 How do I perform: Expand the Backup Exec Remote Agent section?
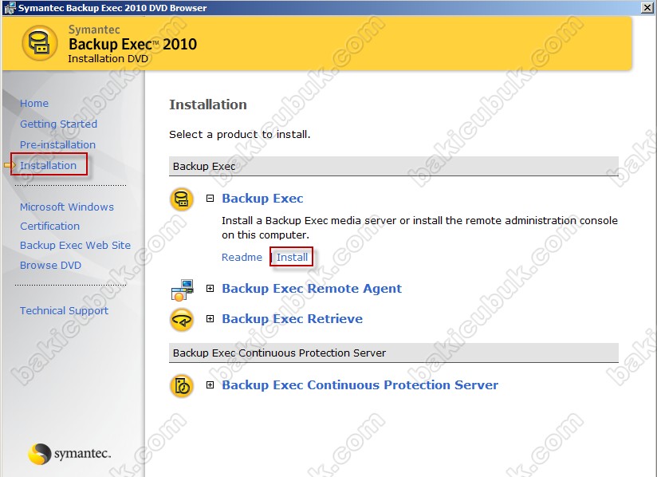coord(210,289)
